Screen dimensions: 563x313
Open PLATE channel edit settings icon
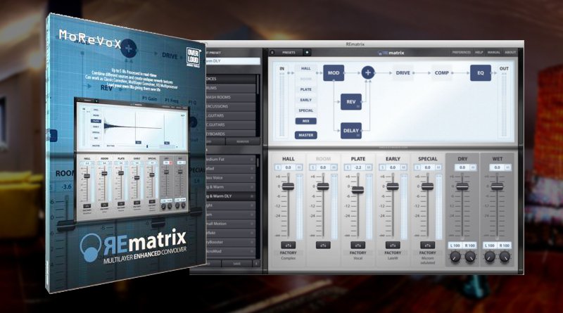(358, 245)
